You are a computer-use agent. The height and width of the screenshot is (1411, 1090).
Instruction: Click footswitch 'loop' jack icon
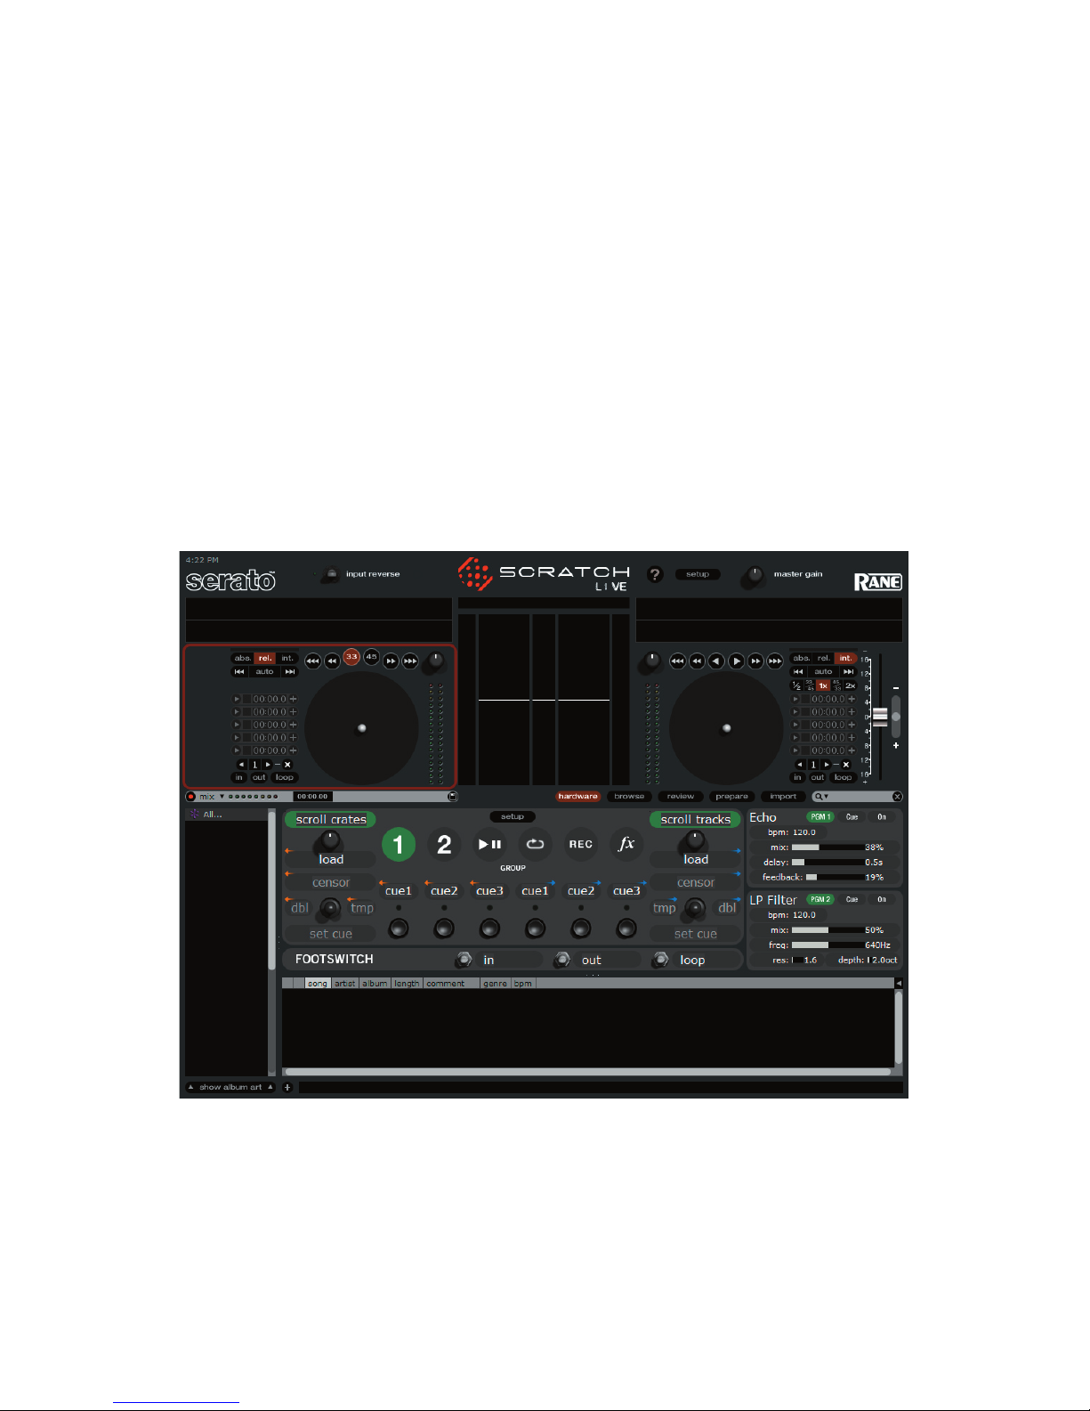pyautogui.click(x=660, y=960)
